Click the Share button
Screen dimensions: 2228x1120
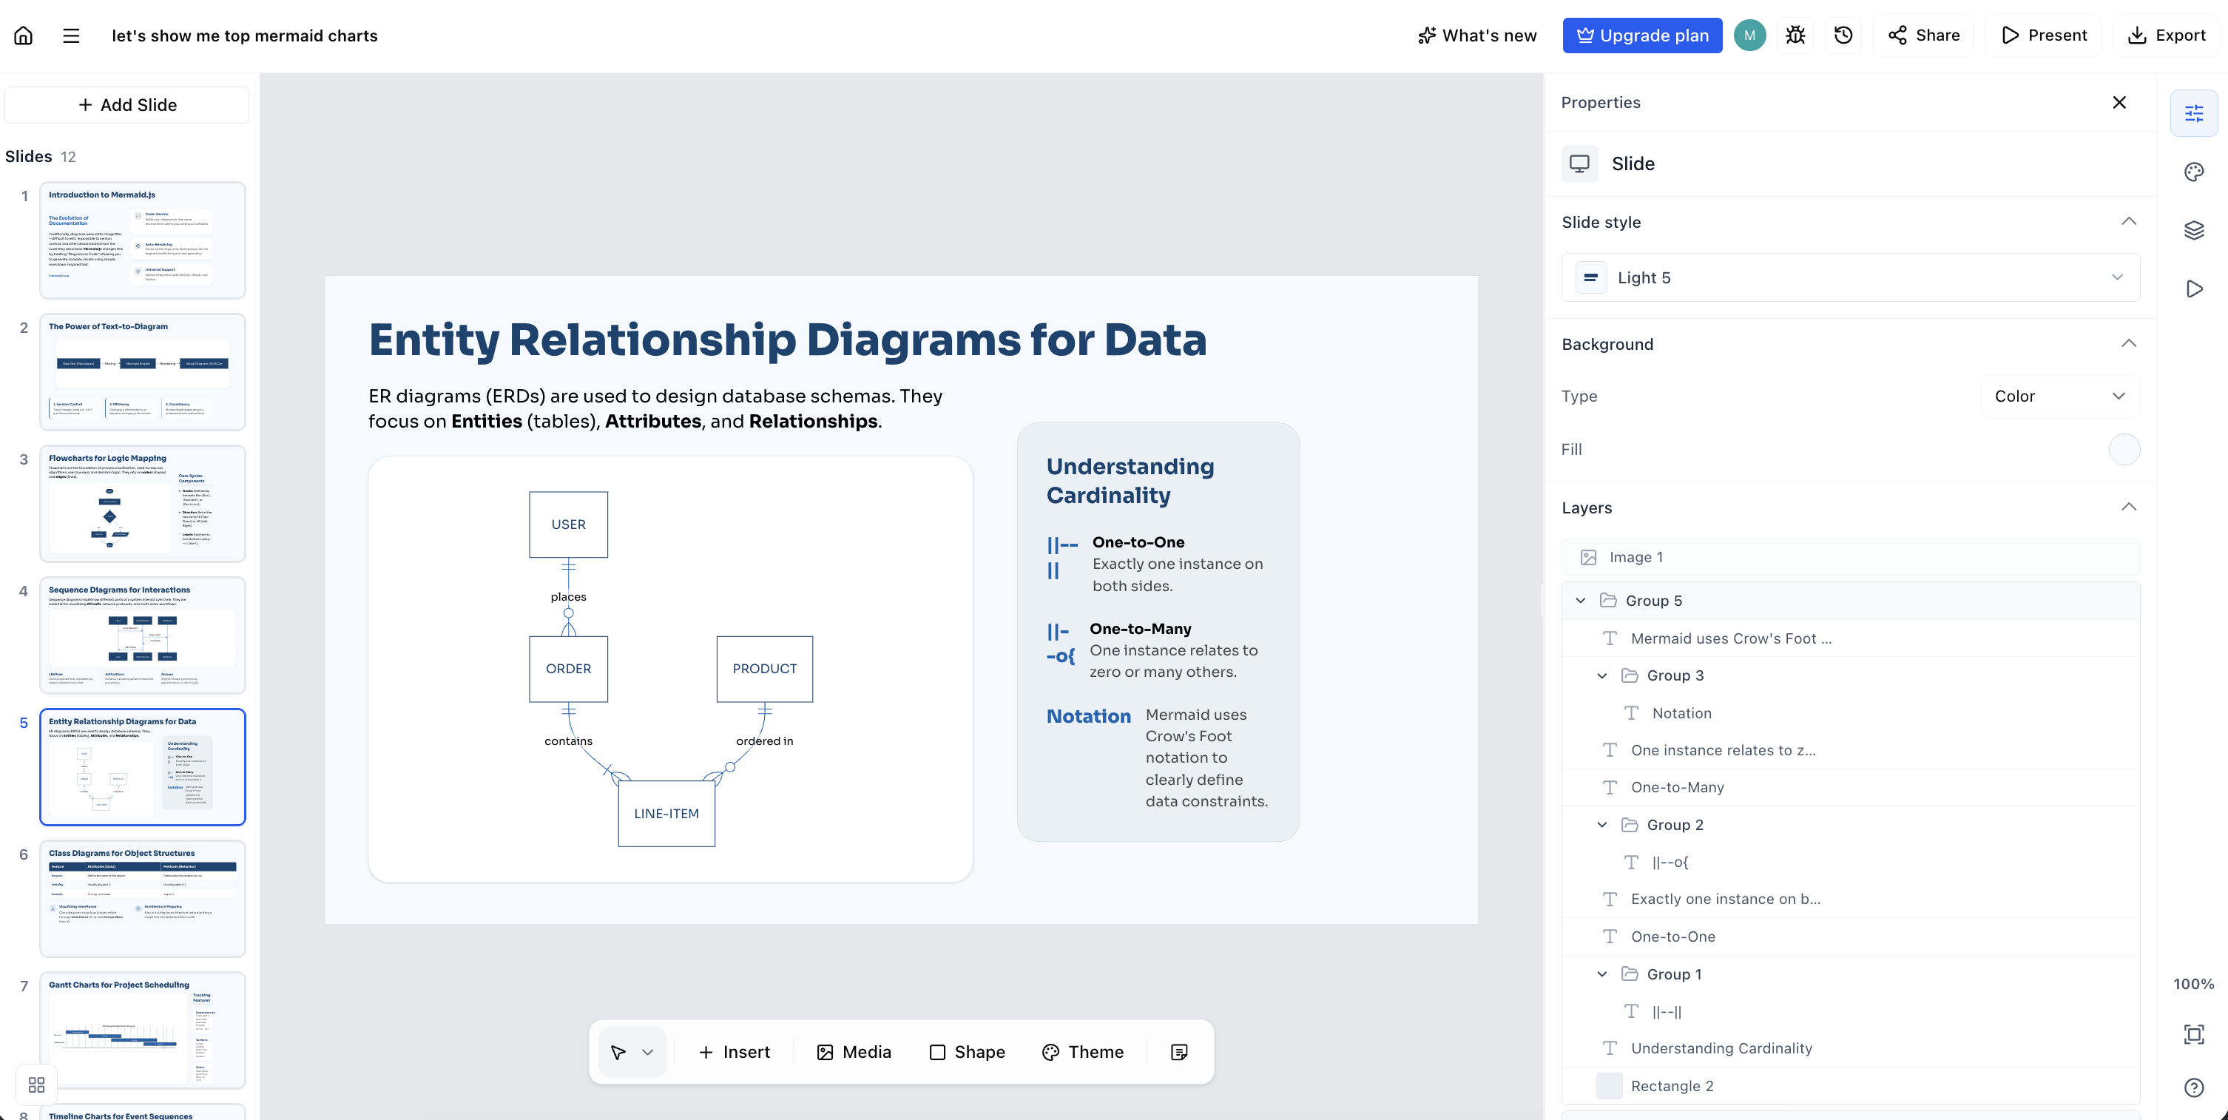click(1923, 36)
